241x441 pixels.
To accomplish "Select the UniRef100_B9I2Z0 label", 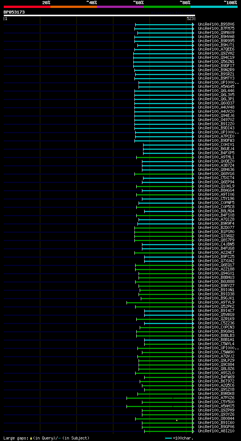I will point(216,124).
